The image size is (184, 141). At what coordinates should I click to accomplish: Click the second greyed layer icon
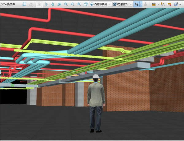click(x=39, y=4)
